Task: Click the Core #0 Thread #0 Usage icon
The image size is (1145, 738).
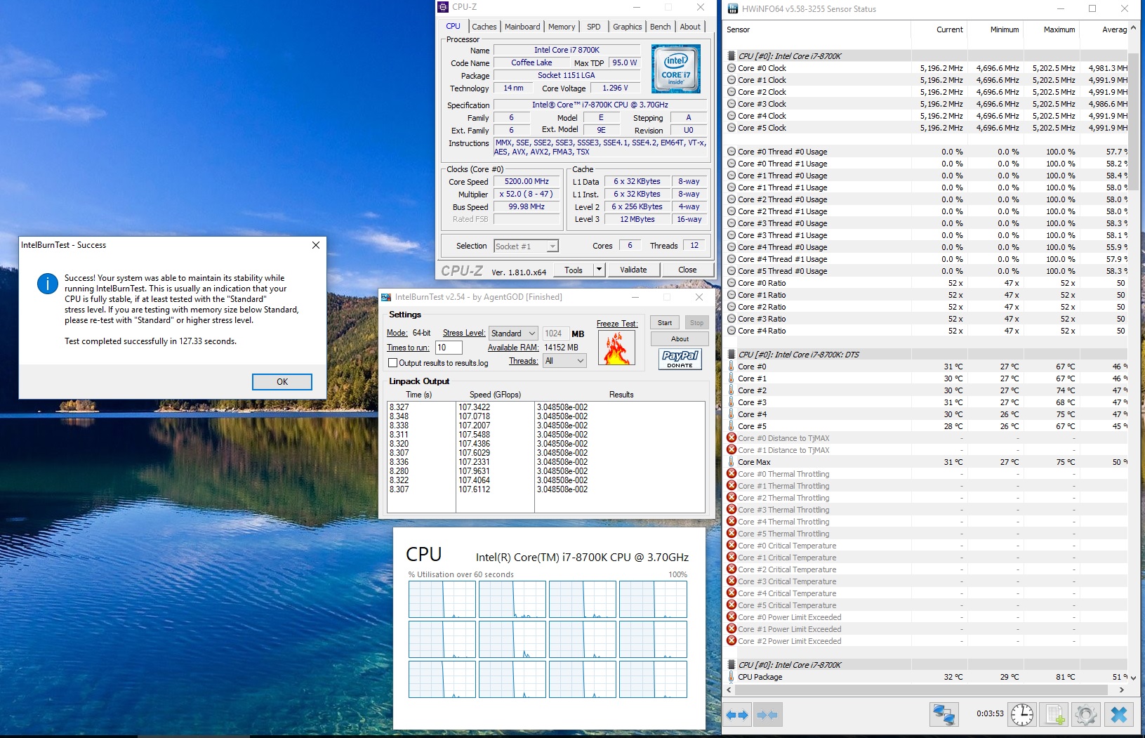Action: pos(732,152)
